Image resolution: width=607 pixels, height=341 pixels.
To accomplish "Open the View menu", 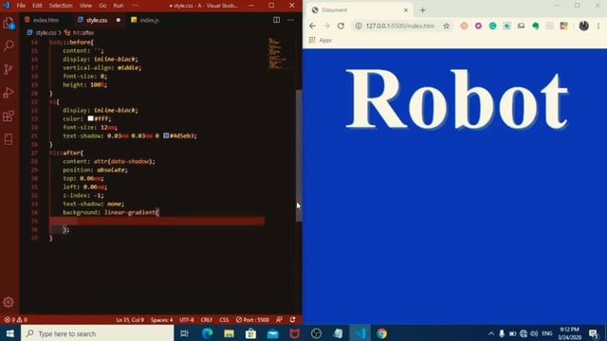I will pos(85,6).
